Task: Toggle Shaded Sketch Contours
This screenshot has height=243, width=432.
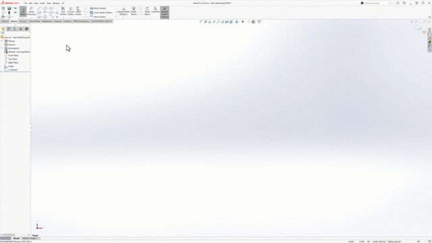Action: pos(165,12)
